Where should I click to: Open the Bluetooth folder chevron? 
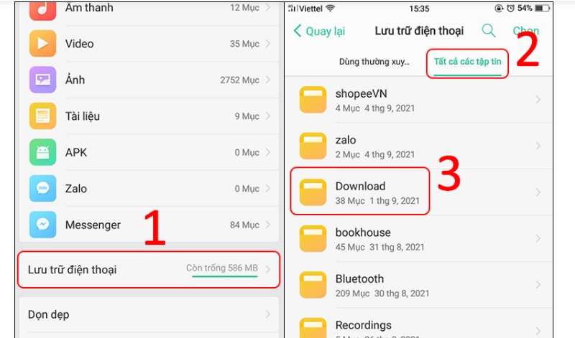(x=538, y=284)
